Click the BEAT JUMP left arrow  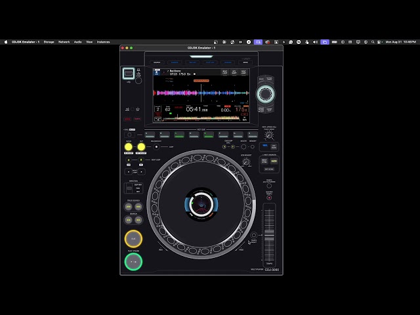[129, 172]
